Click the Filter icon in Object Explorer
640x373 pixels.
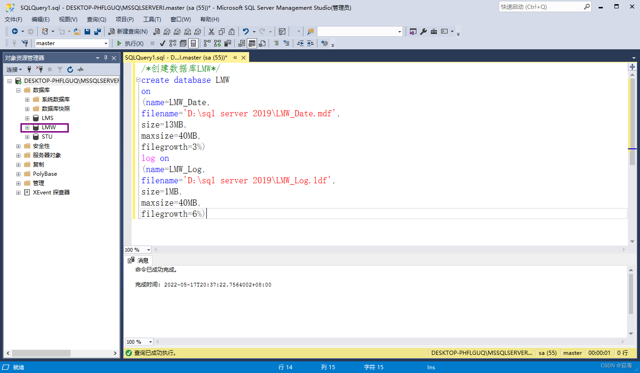[x=60, y=69]
